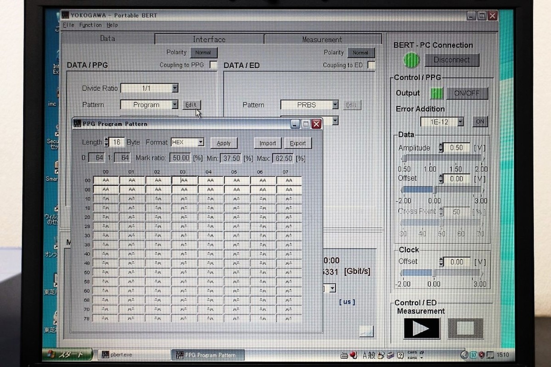Switch IME input mode letter A

365,355
